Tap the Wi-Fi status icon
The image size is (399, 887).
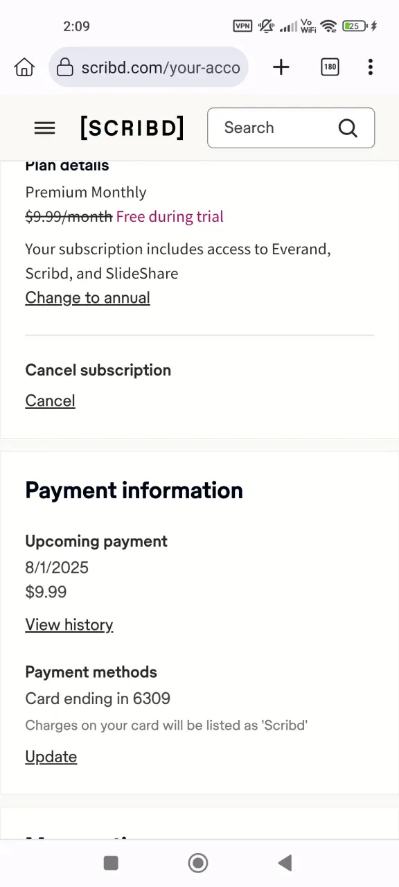pos(328,26)
